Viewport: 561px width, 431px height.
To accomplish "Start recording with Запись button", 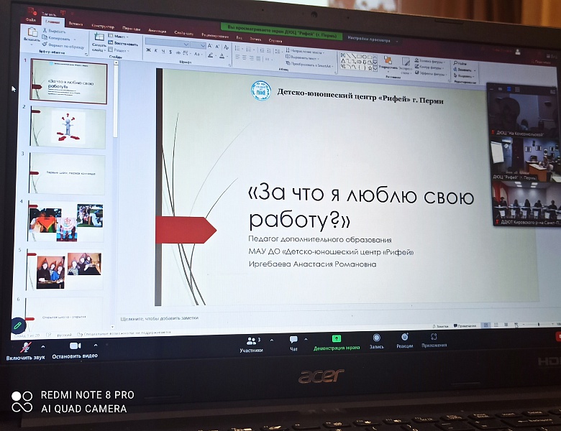I will 376,341.
